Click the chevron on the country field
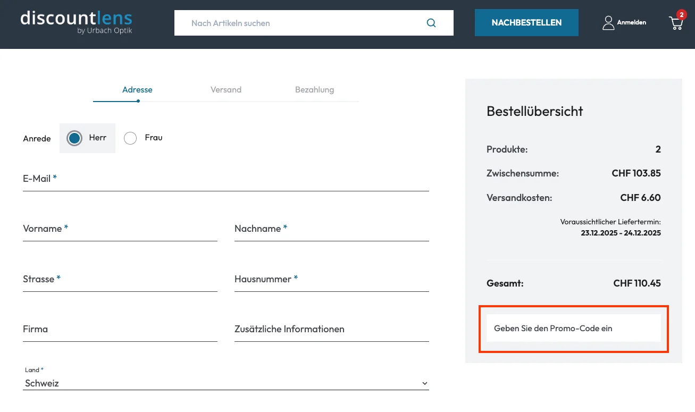Viewport: 695px width, 412px height. pyautogui.click(x=424, y=383)
